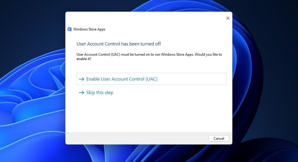
Task: Choose Enable User Account Control (UAC) option
Action: pos(151,79)
